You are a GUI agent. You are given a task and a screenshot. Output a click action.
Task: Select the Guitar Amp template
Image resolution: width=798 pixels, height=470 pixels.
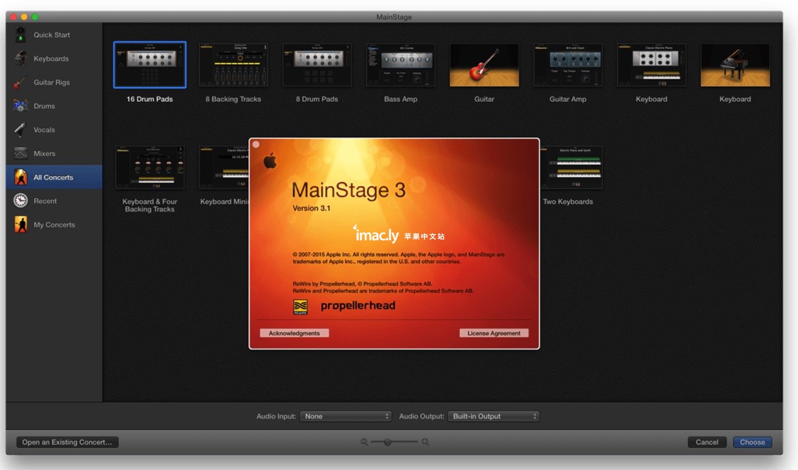point(568,65)
